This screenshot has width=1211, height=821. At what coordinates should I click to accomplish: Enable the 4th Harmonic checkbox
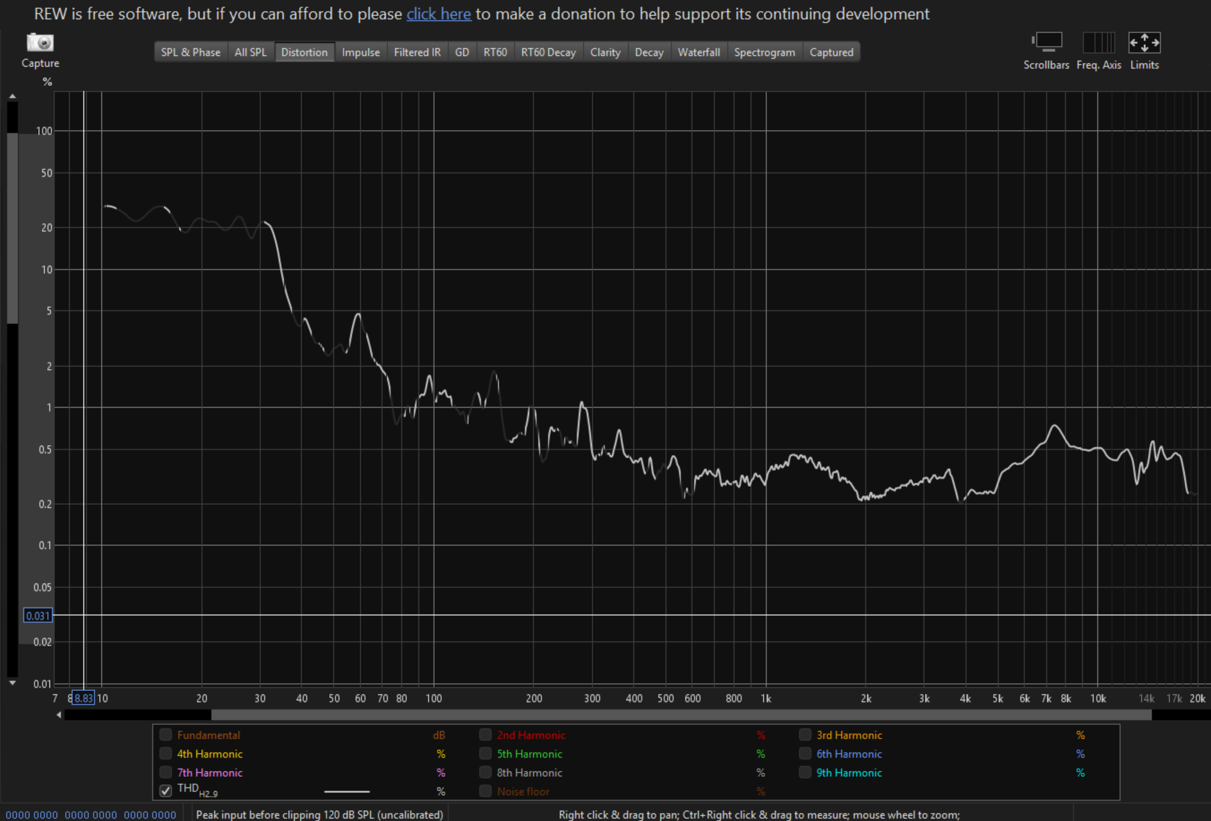(166, 754)
